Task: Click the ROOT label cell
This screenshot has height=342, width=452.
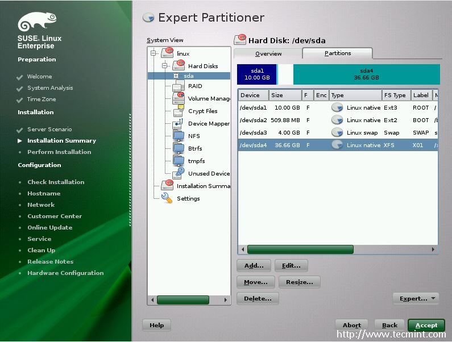Action: [421, 107]
